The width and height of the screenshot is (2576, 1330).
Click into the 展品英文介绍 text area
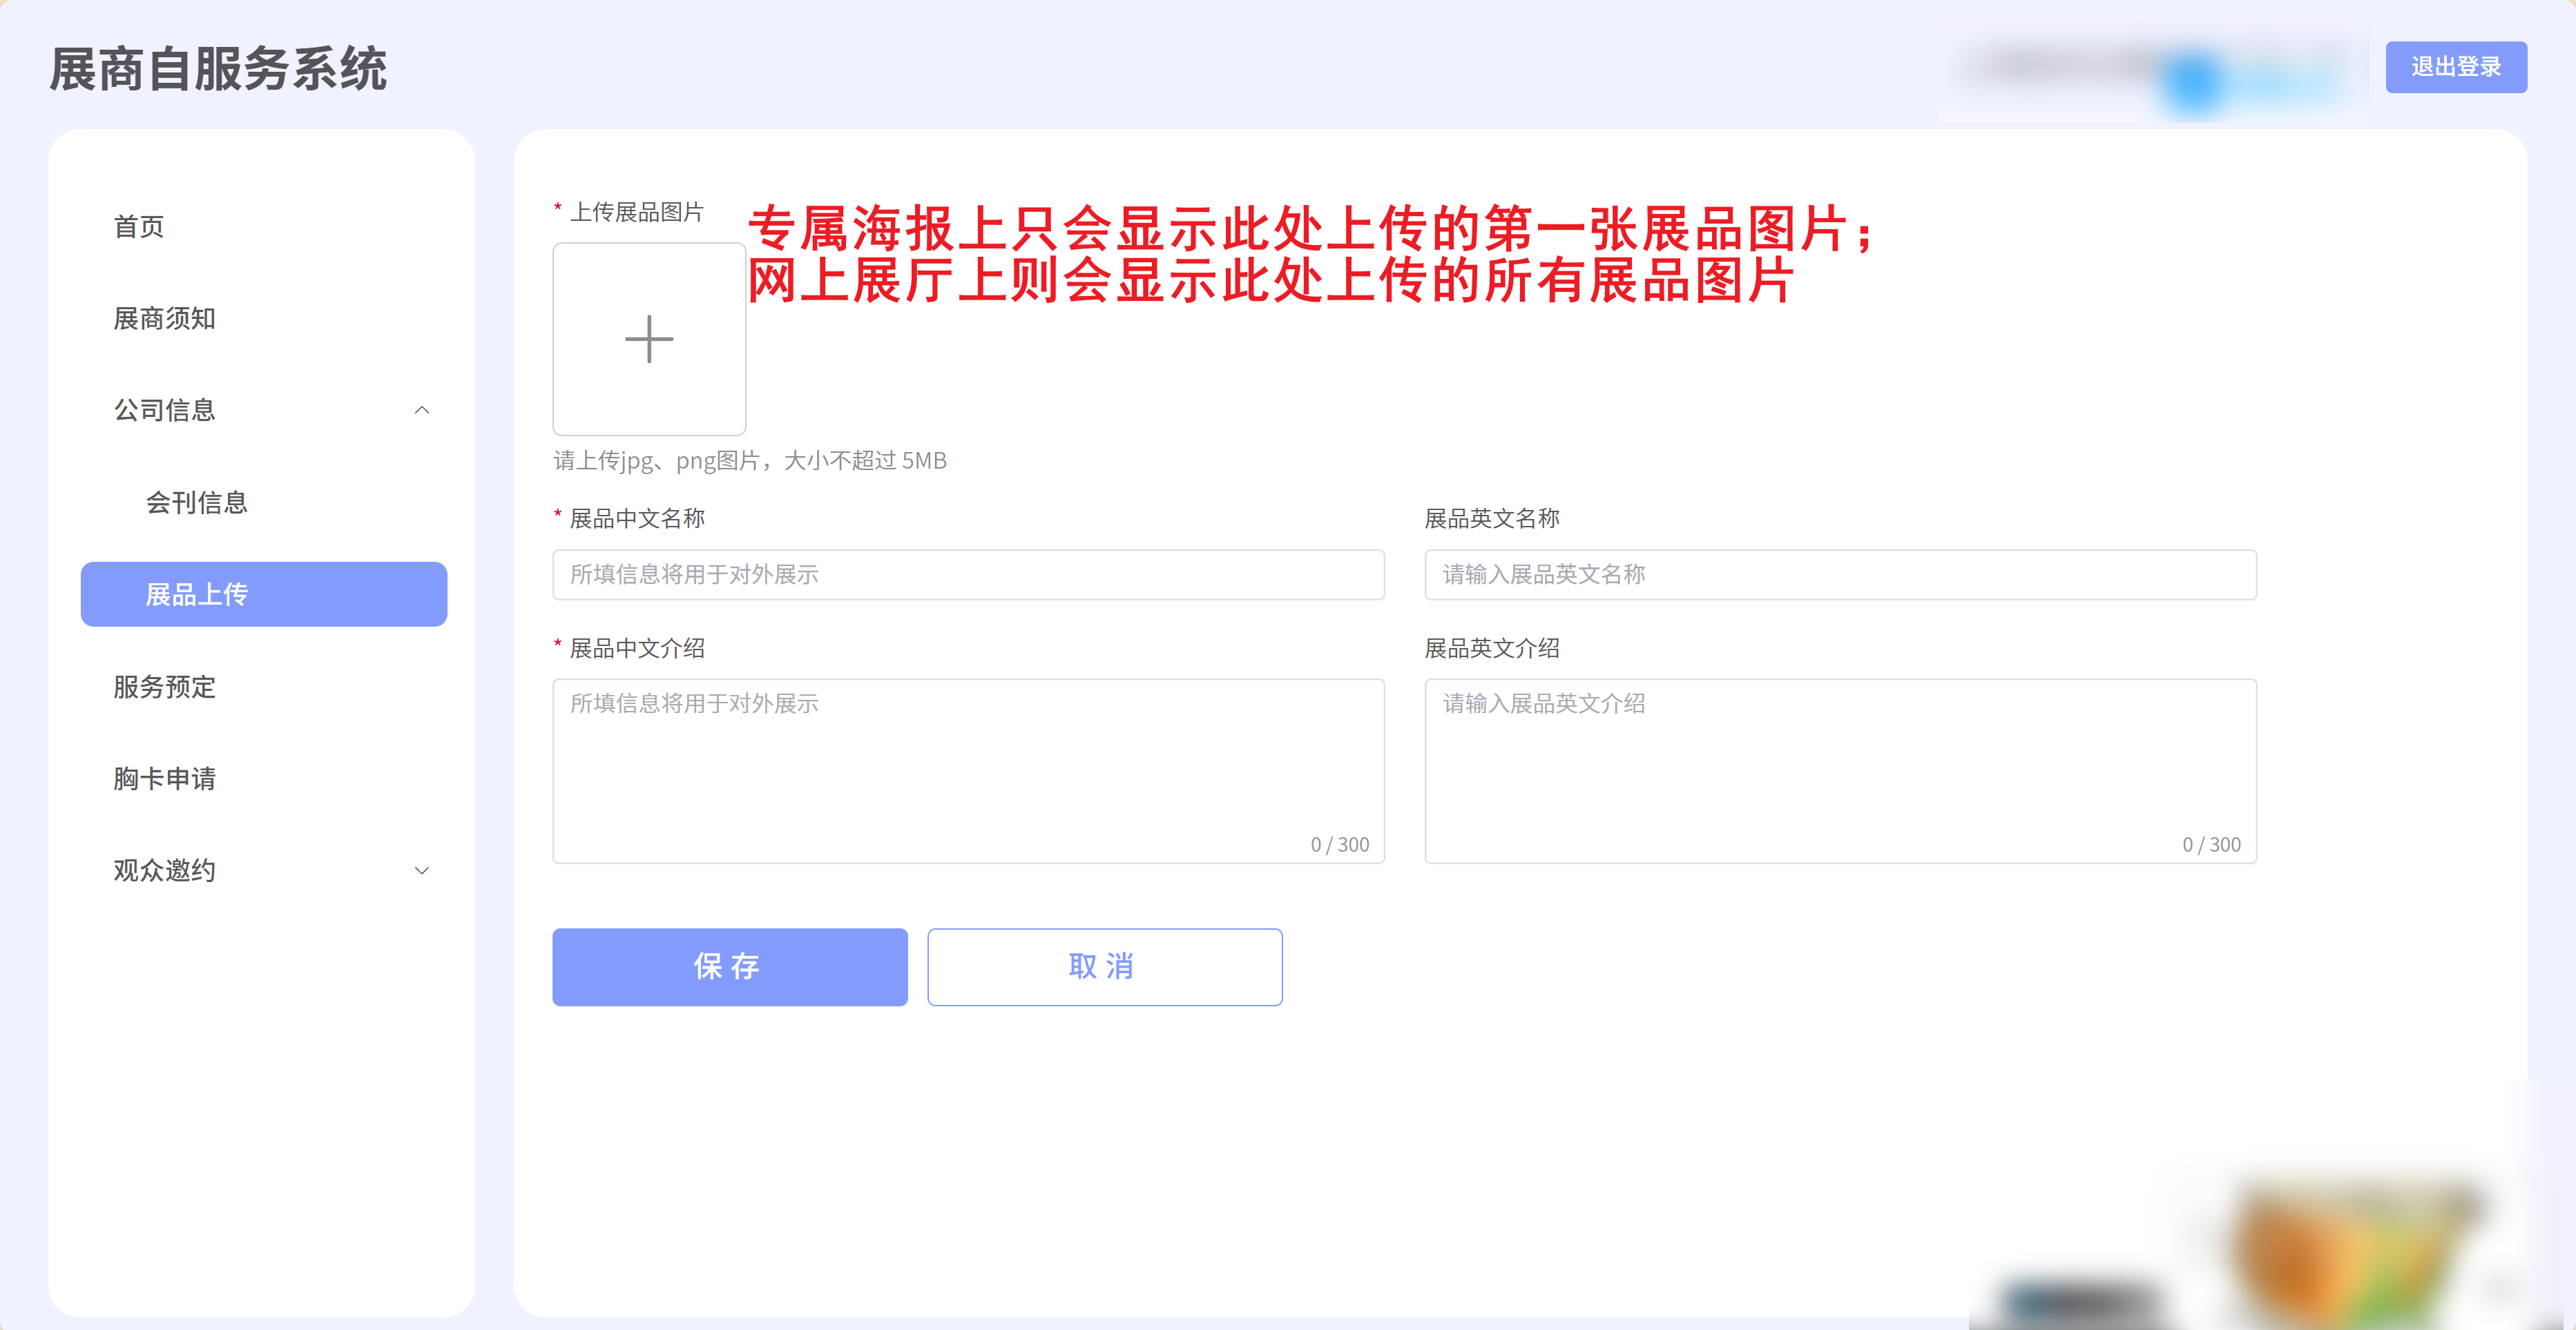[1840, 770]
